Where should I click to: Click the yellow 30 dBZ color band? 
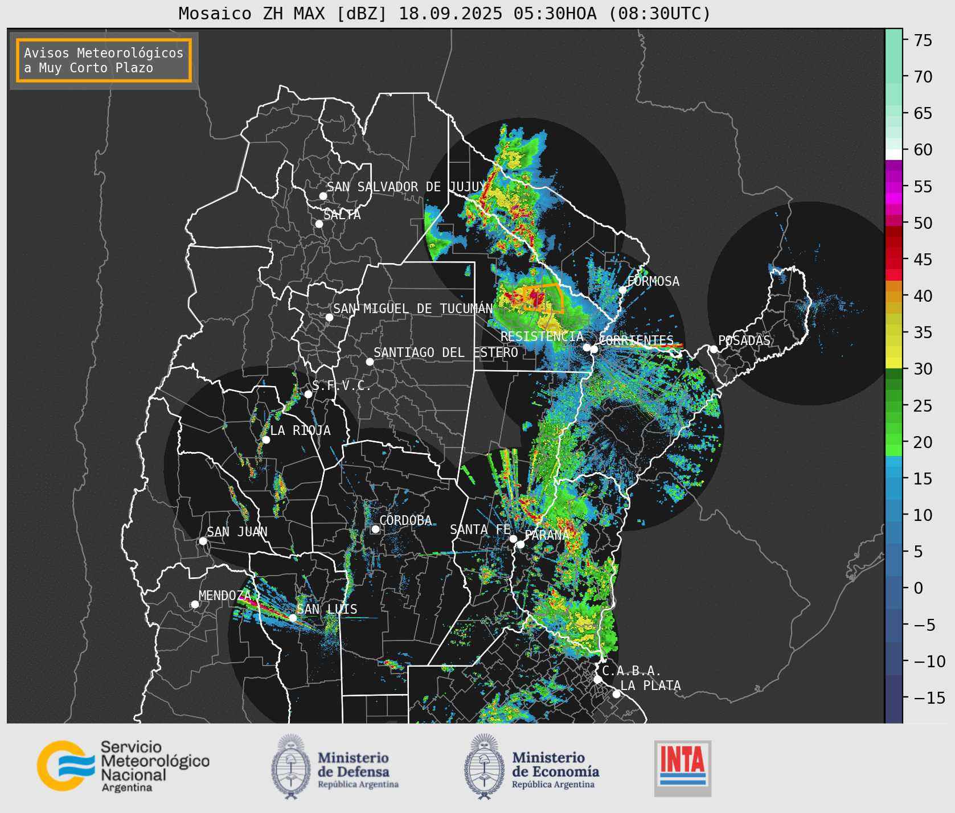[x=893, y=363]
